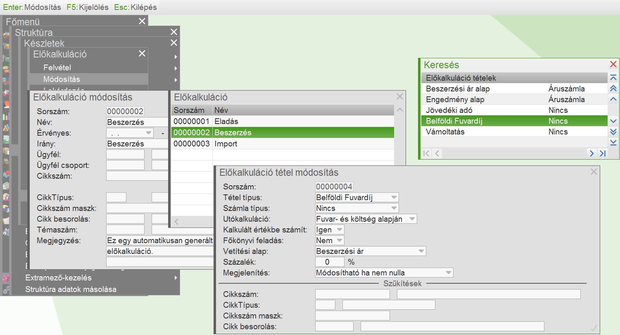Open Főkönyvi feladás Nem dropdown

[x=339, y=241]
